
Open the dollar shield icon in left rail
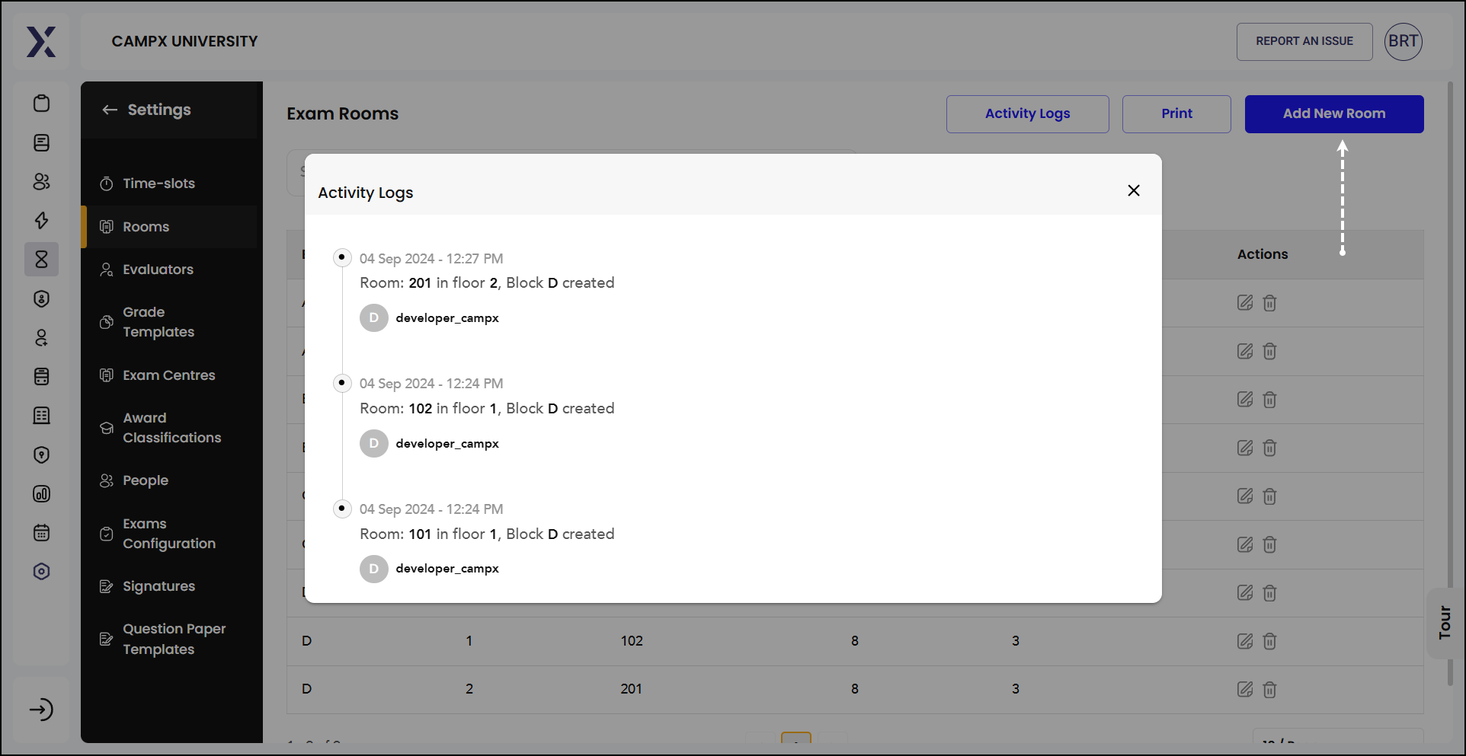tap(42, 298)
